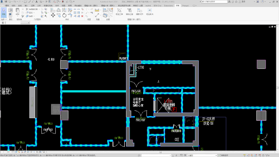279x157 pixels.
Task: Click the Mirror Draw Axis icon
Action: pyautogui.click(x=70, y=10)
